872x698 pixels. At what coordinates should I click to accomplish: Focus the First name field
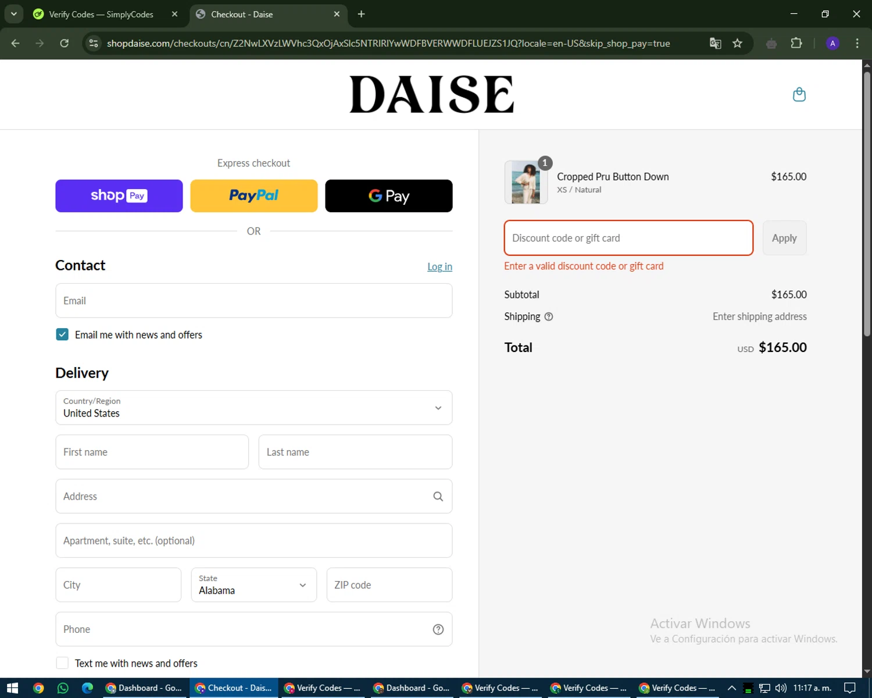click(152, 452)
